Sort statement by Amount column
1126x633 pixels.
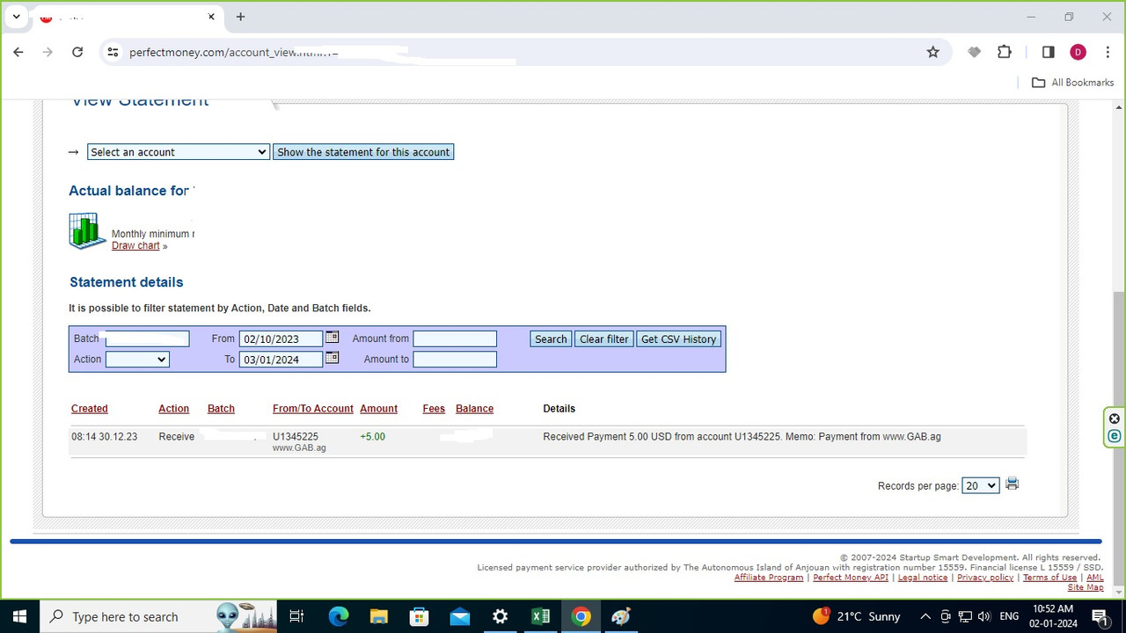point(378,409)
